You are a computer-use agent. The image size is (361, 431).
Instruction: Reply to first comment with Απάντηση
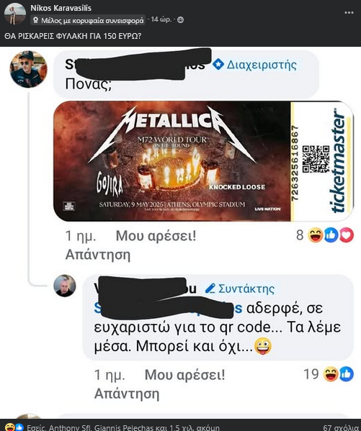98,255
